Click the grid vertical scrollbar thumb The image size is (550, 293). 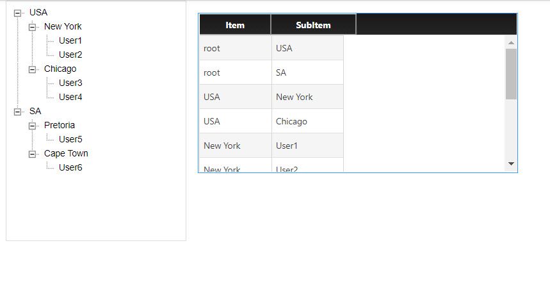[x=511, y=74]
